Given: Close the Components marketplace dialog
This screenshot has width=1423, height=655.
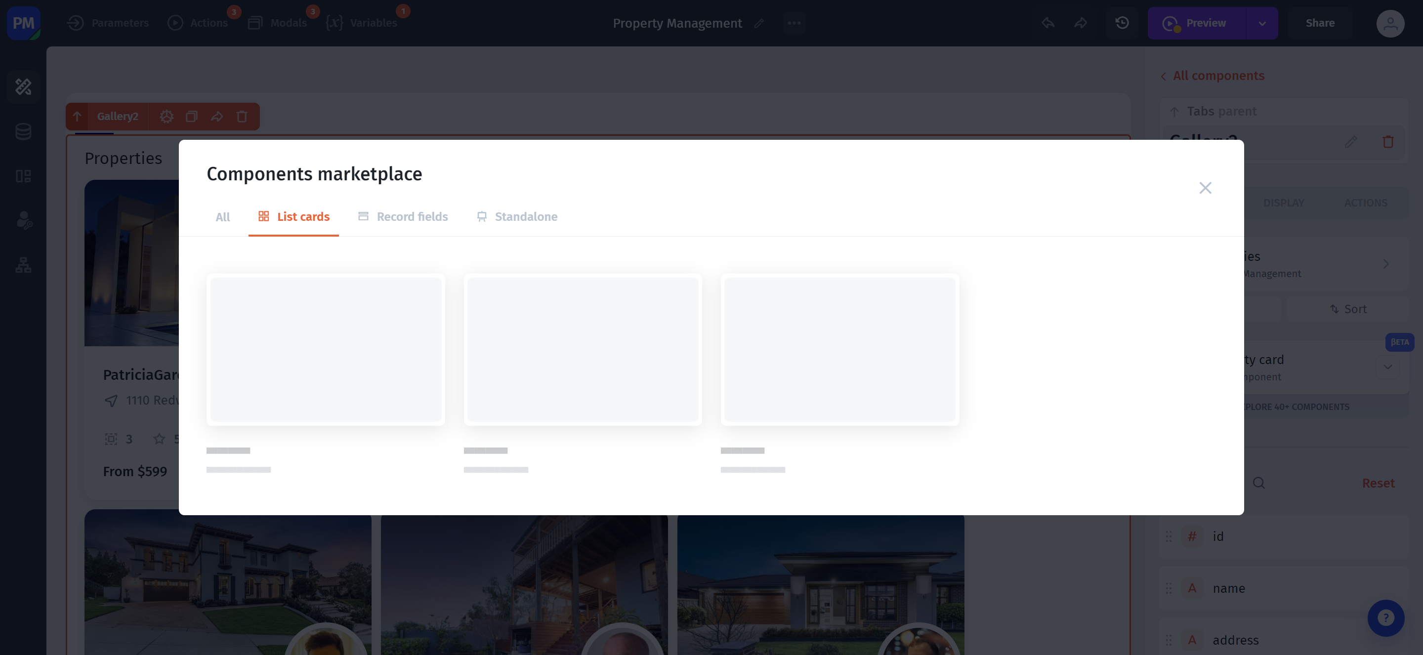Looking at the screenshot, I should 1205,188.
